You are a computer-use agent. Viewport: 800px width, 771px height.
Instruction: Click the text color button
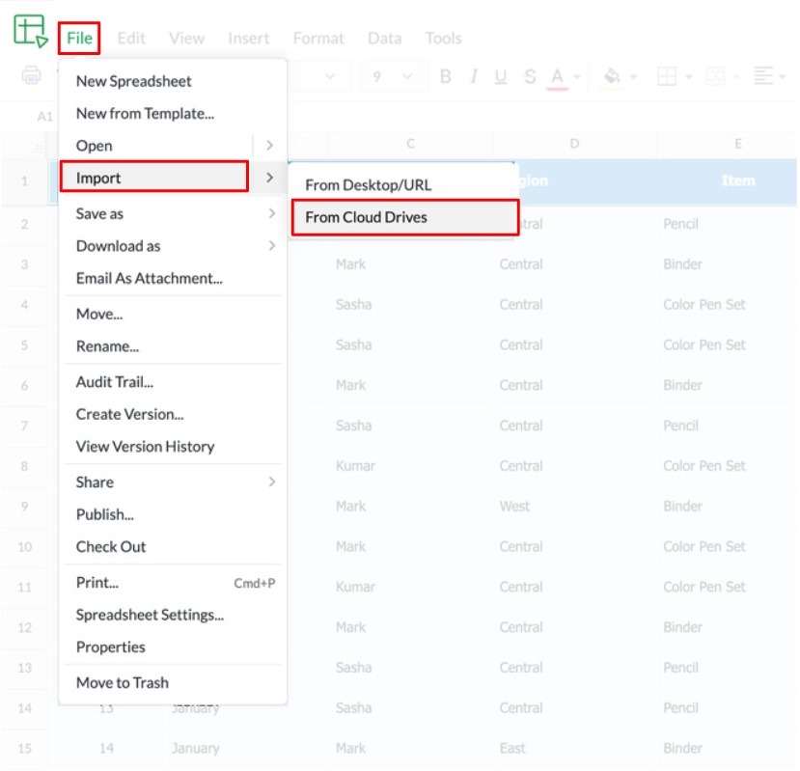tap(557, 77)
